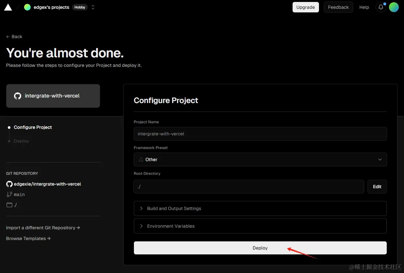Image resolution: width=404 pixels, height=273 pixels.
Task: Click the Configure Project panel heading
Action: [x=166, y=100]
